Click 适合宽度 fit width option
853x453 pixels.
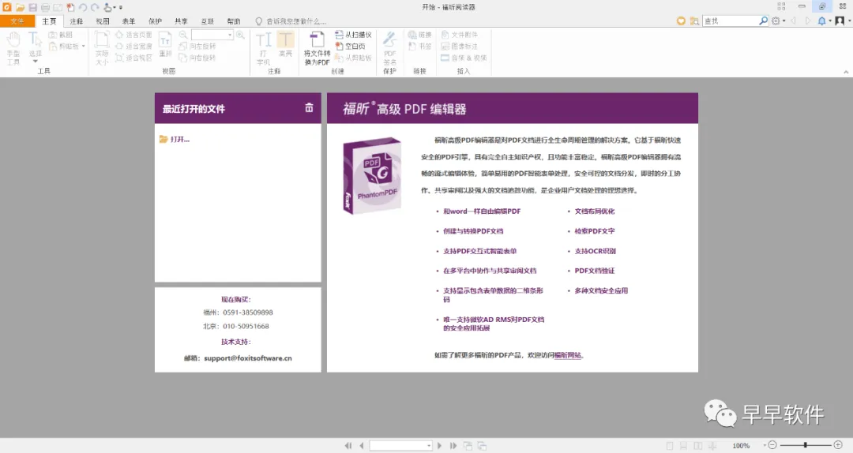pyautogui.click(x=133, y=47)
